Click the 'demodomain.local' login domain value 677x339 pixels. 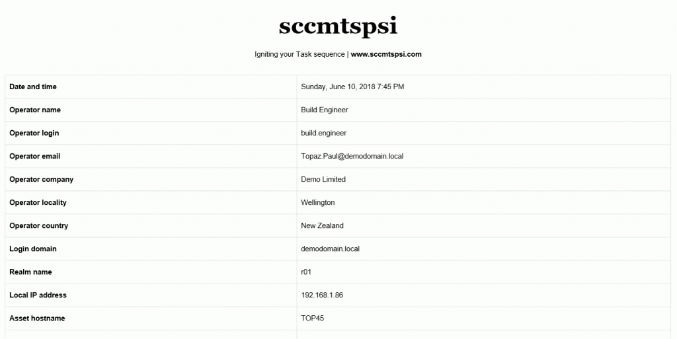click(330, 248)
